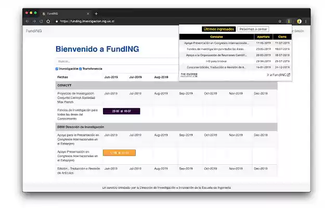Bookmark page with star icon

click(x=280, y=21)
